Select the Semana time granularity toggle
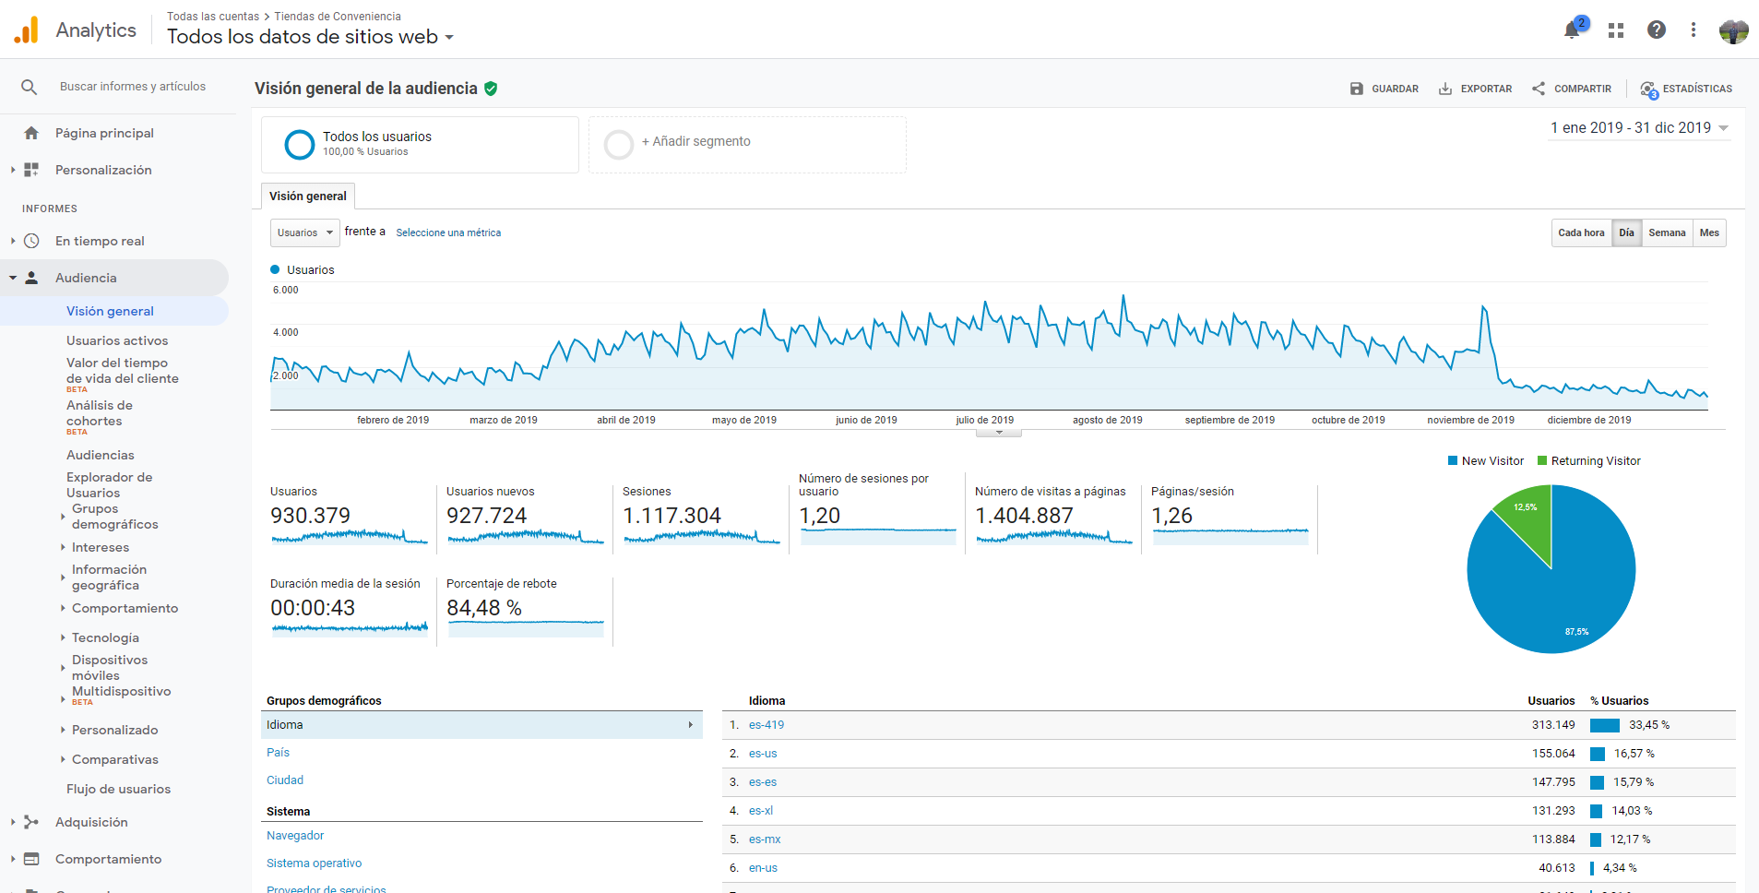The height and width of the screenshot is (893, 1759). point(1667,232)
